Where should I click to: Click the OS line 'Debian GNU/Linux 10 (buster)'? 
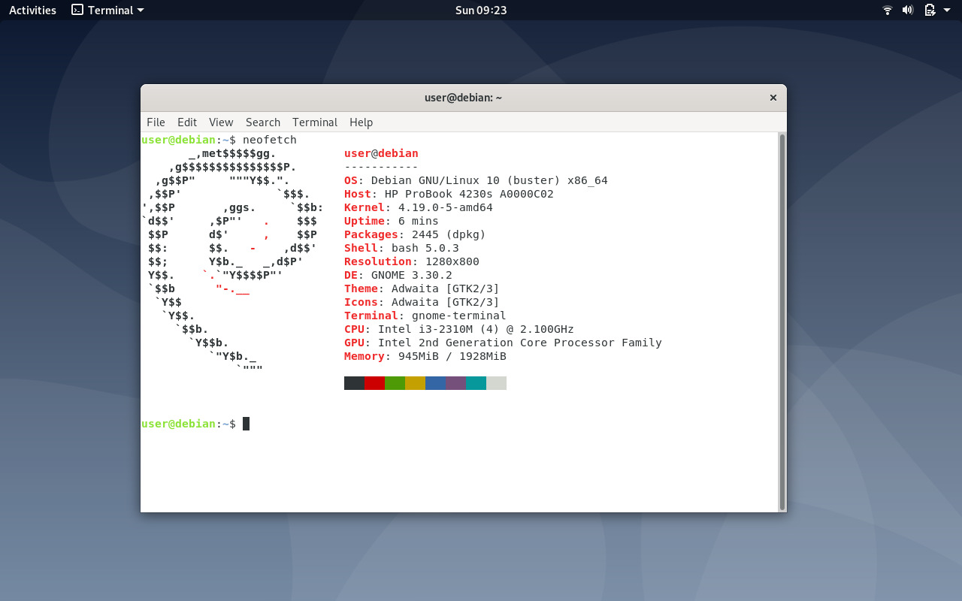pos(466,180)
